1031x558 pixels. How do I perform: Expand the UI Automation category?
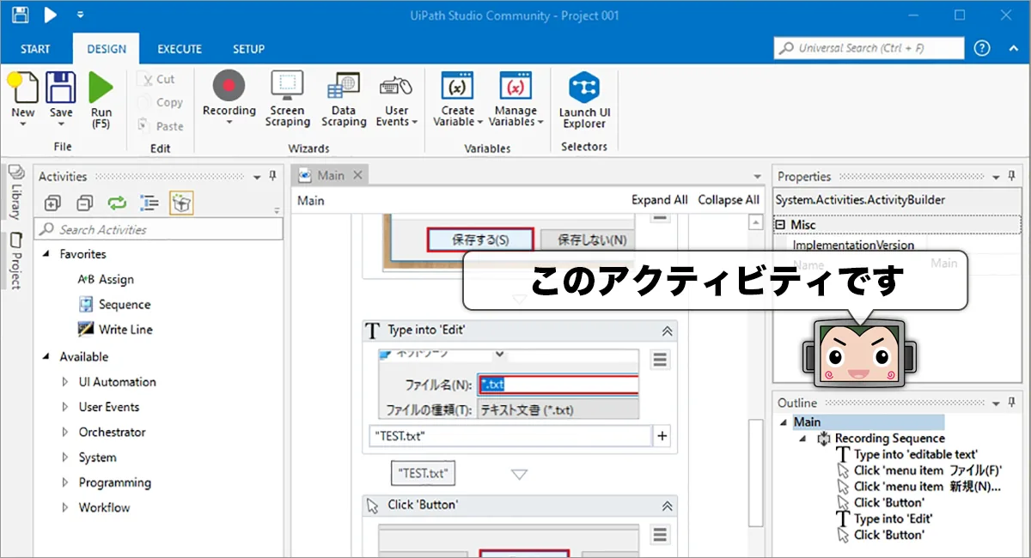pos(65,382)
